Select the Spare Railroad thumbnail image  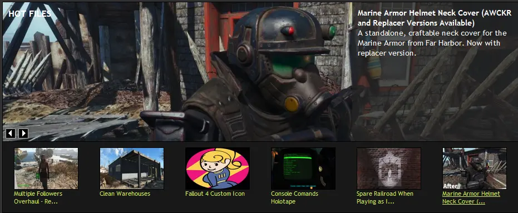389,169
